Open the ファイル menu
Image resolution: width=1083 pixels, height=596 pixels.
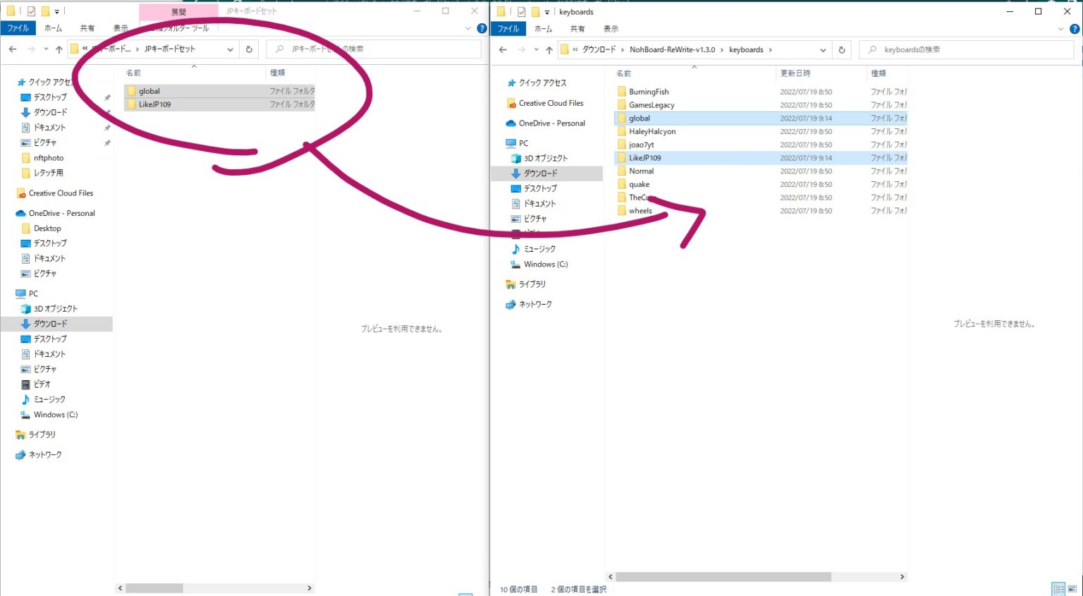point(508,28)
